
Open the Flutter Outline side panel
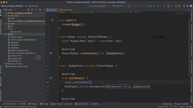(x=192, y=15)
